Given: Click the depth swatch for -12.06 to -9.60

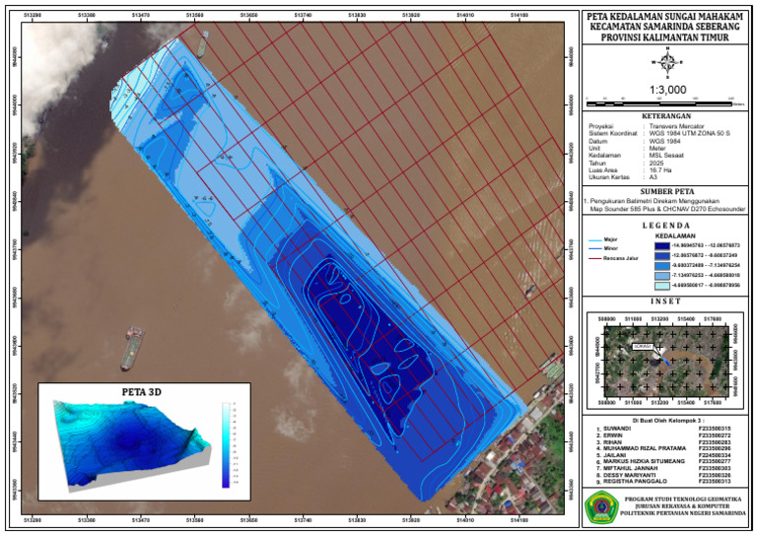Looking at the screenshot, I should [x=662, y=256].
